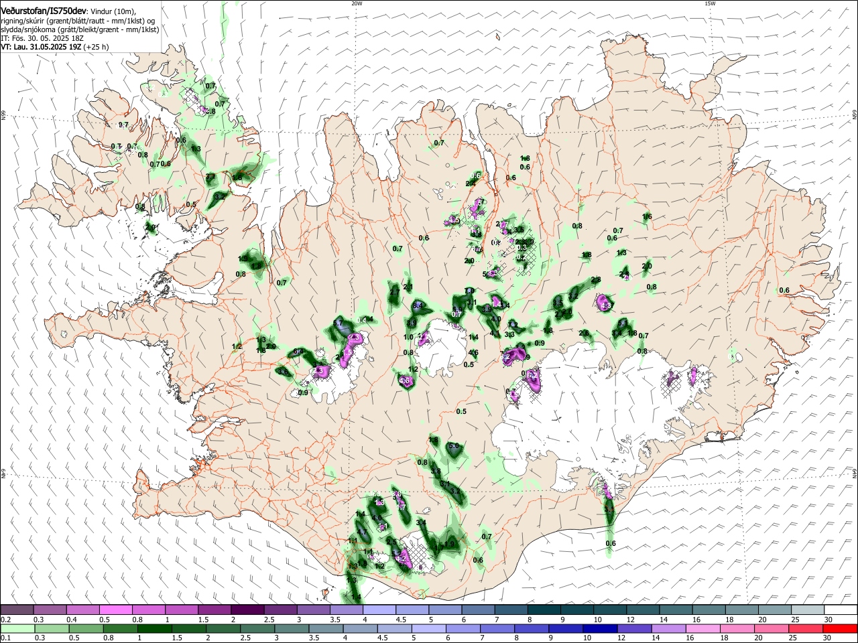
Task: Click the 3.4 precipitation value on the map
Action: [x=421, y=522]
